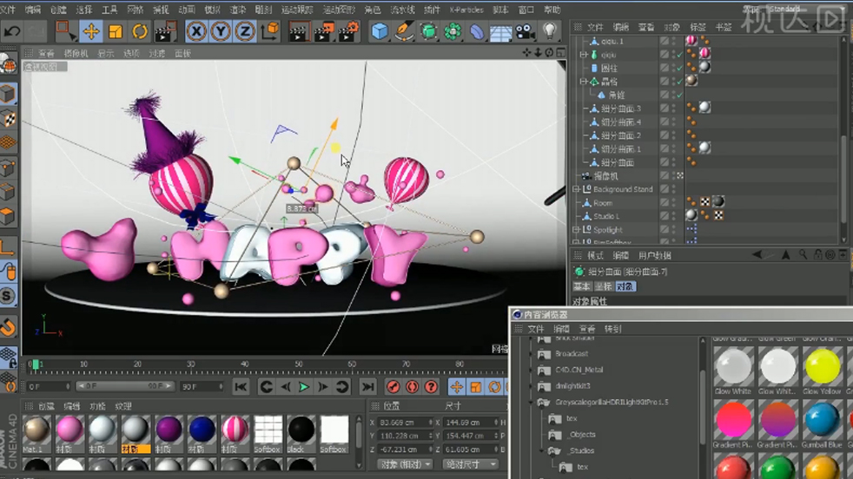Toggle X axis lock
Viewport: 853px width, 479px height.
(196, 32)
